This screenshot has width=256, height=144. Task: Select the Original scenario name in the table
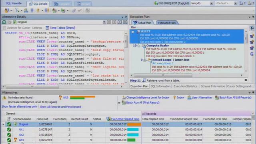coord(23,124)
